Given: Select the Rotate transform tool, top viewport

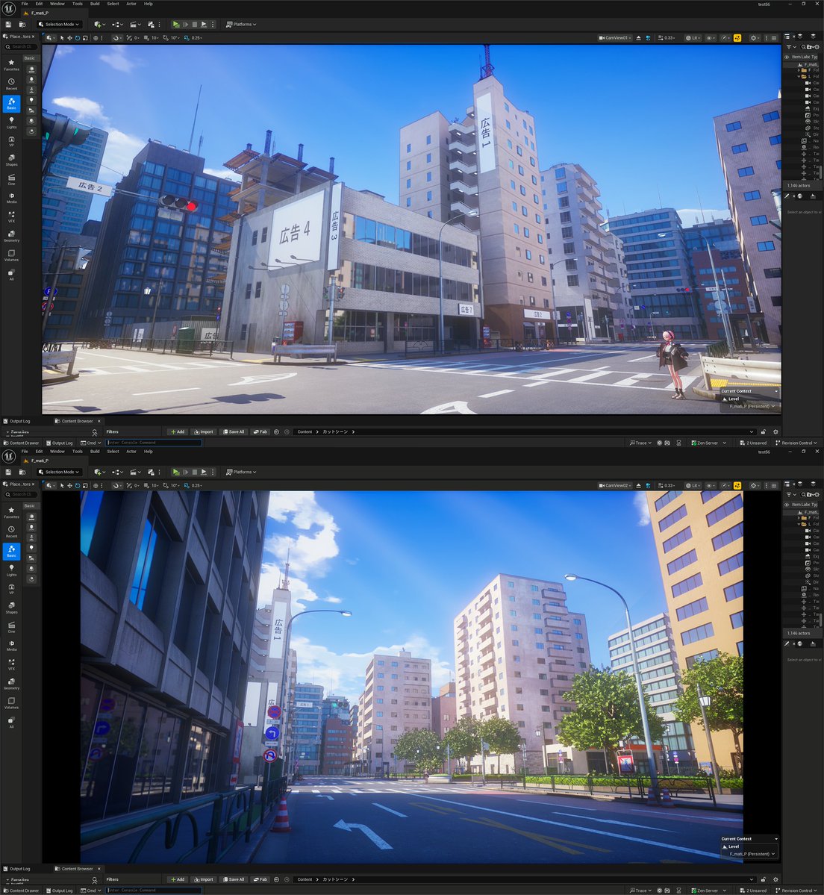Looking at the screenshot, I should (77, 38).
